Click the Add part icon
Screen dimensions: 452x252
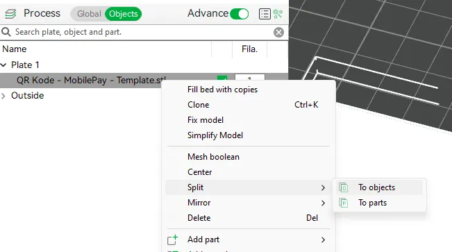click(173, 240)
